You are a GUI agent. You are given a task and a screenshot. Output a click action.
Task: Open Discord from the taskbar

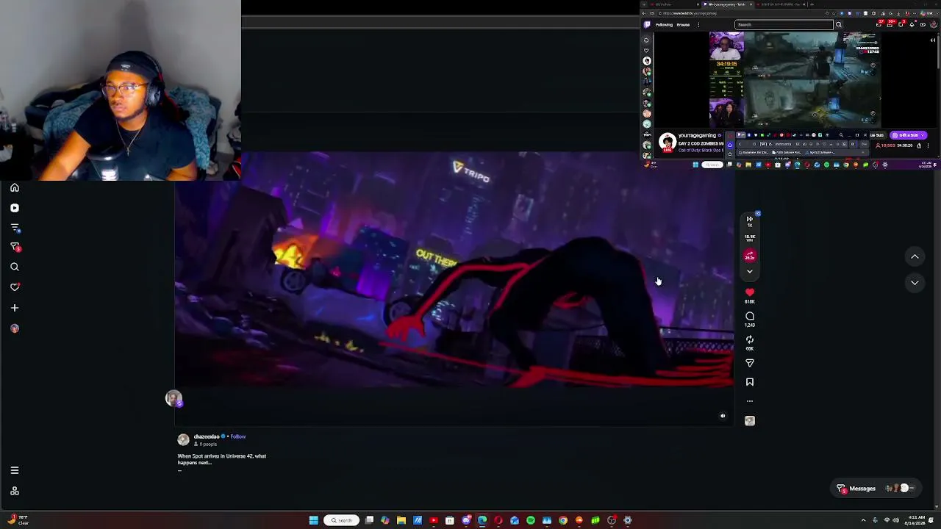[x=466, y=520]
